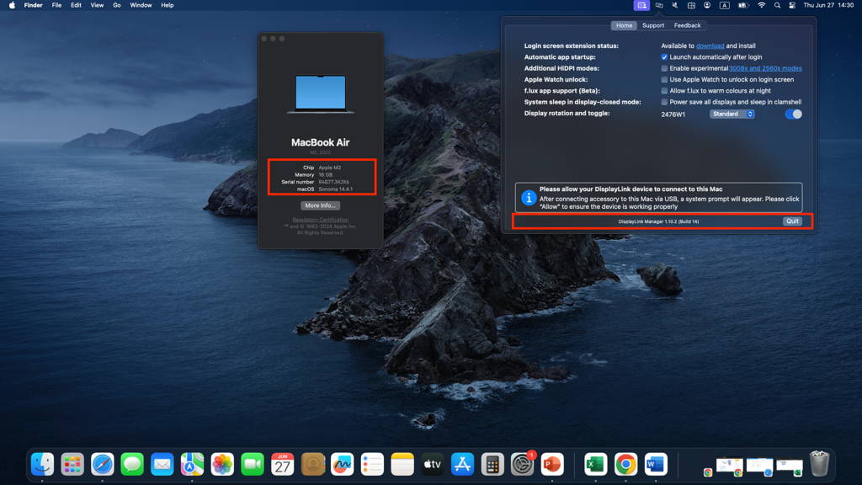Viewport: 862px width, 485px height.
Task: Quit DisplayLink Manager
Action: pos(792,221)
